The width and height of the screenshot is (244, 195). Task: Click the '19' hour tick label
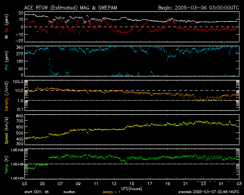(168, 184)
